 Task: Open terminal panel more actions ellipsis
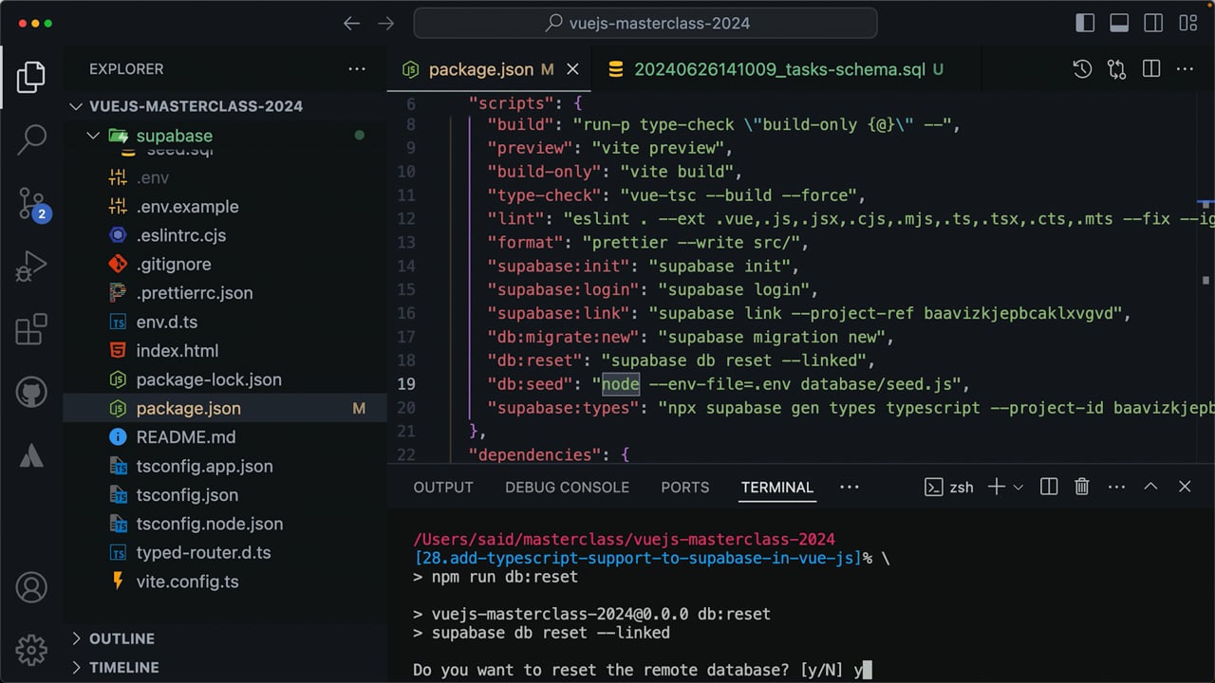click(1116, 487)
